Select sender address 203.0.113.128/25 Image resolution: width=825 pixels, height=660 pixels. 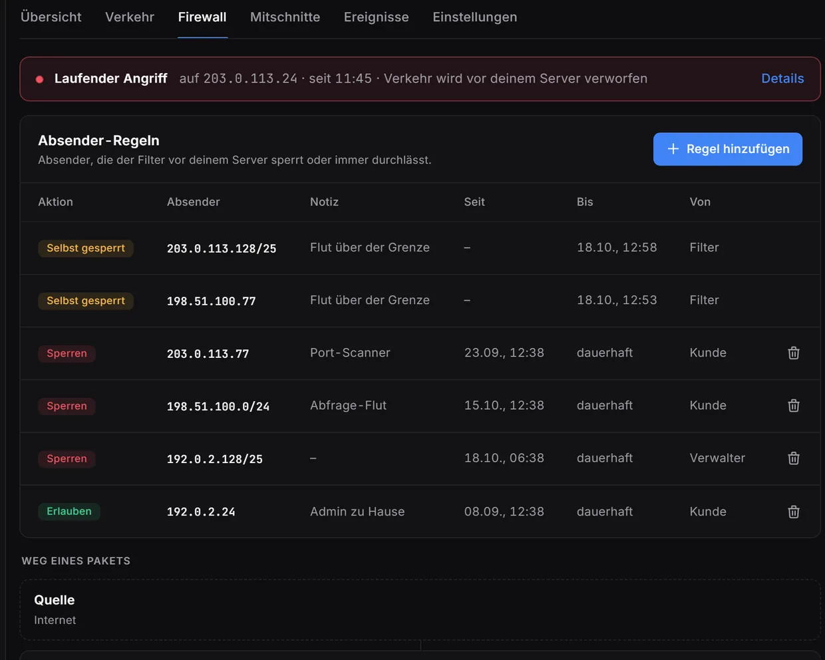tap(222, 248)
